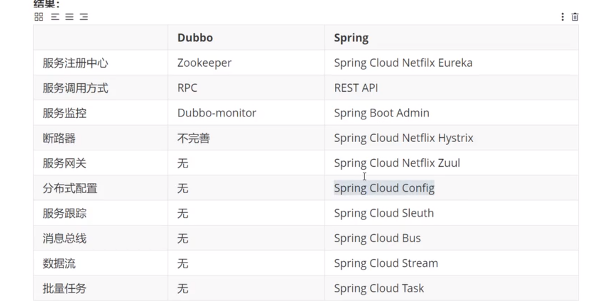Viewport: 612px width, 303px height.
Task: Click the table grid layout icon
Action: click(x=39, y=17)
